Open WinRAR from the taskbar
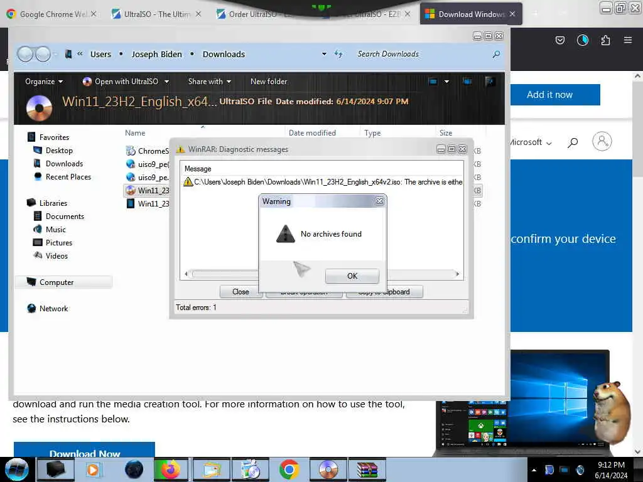This screenshot has width=643, height=482. (x=367, y=469)
